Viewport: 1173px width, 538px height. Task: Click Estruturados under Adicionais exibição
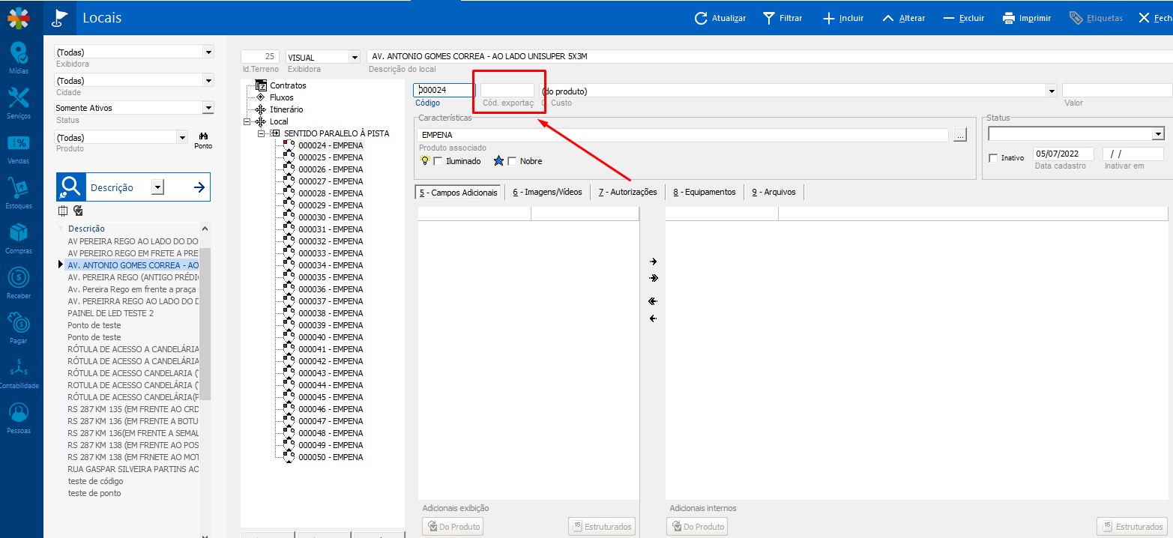602,527
